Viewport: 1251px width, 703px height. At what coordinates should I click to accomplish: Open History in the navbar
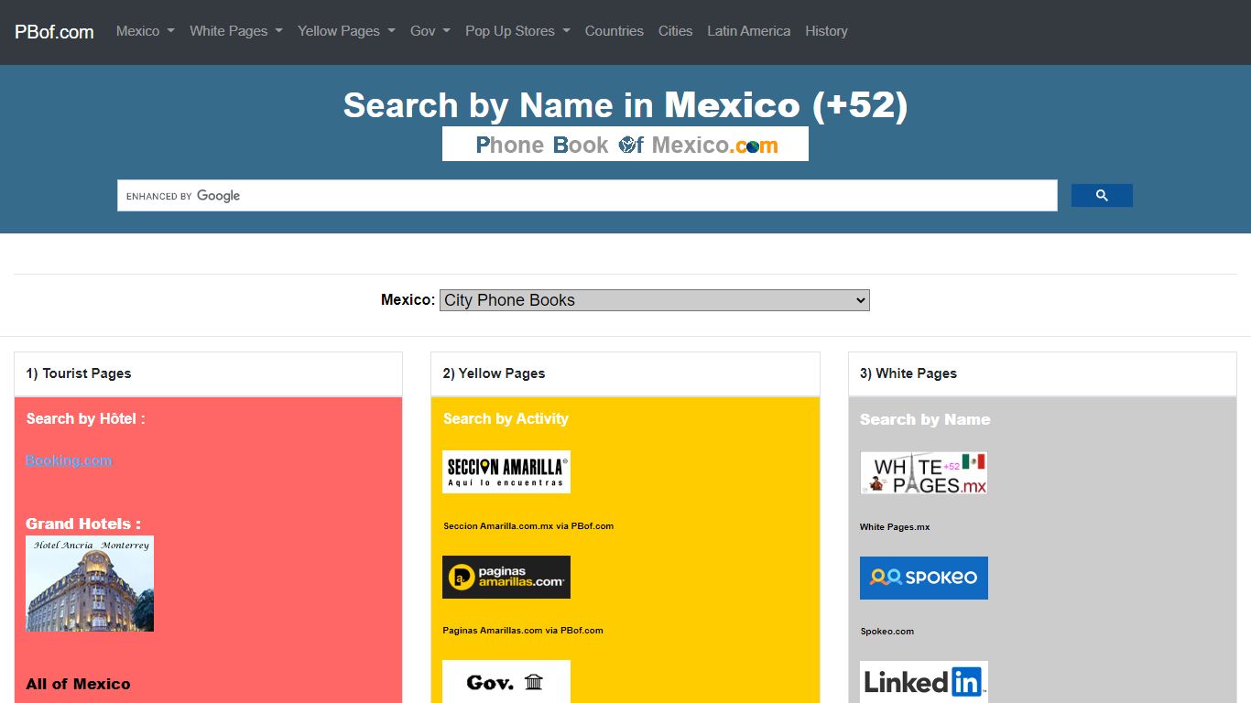[826, 31]
